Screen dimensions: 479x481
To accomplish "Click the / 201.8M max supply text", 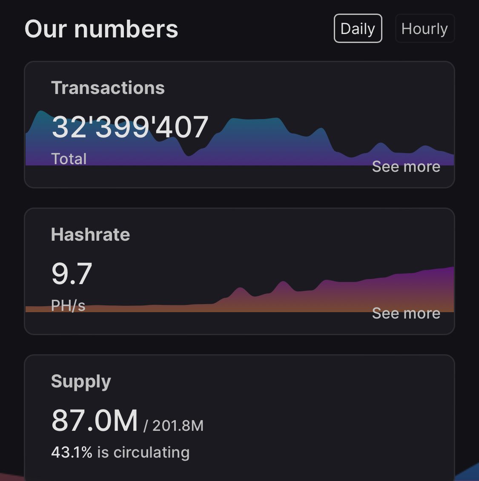I will 173,425.
